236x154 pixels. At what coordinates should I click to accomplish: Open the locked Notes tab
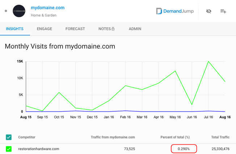coord(106,29)
